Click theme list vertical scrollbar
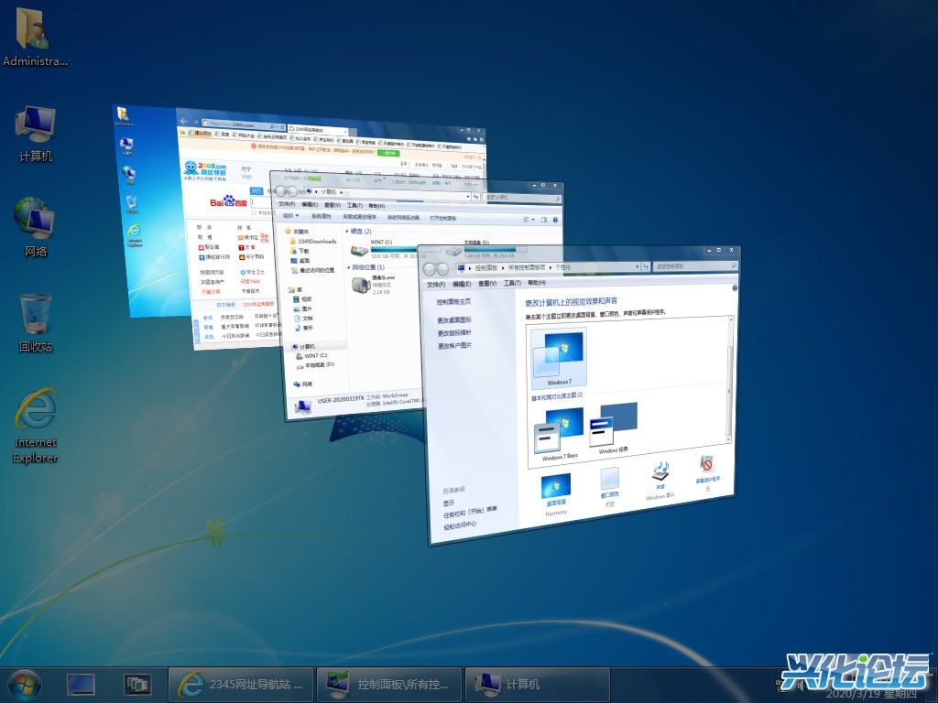The image size is (938, 703). 729,380
